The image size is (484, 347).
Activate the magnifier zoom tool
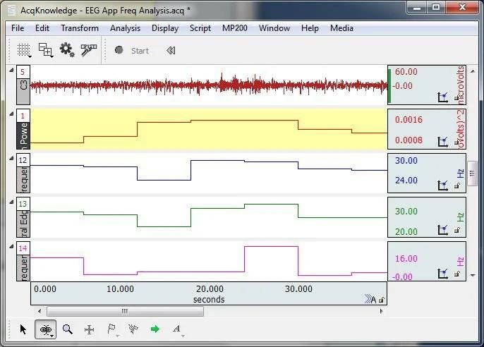pos(68,329)
